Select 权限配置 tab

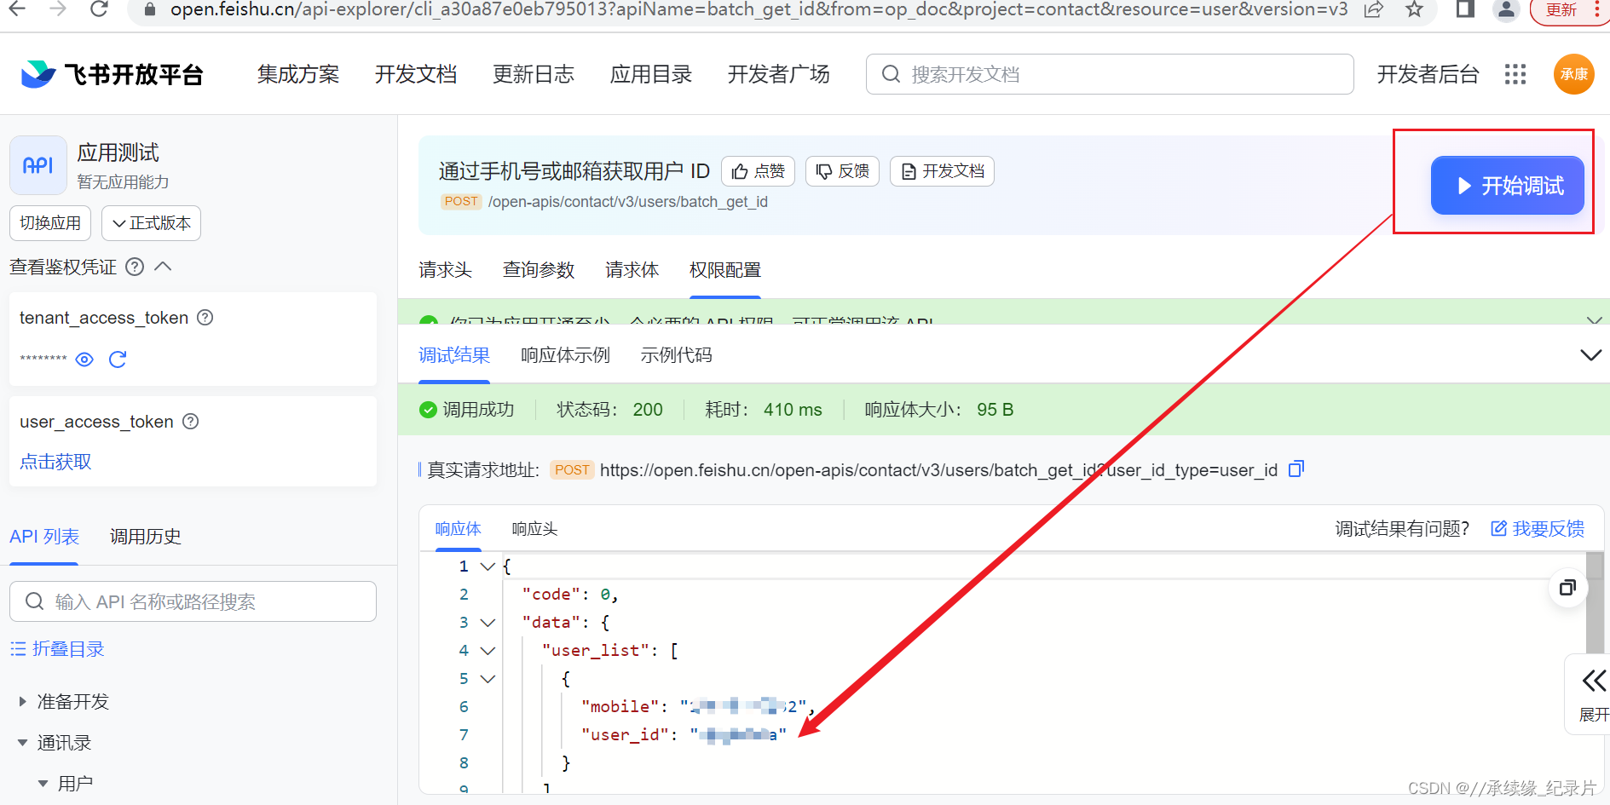724,270
